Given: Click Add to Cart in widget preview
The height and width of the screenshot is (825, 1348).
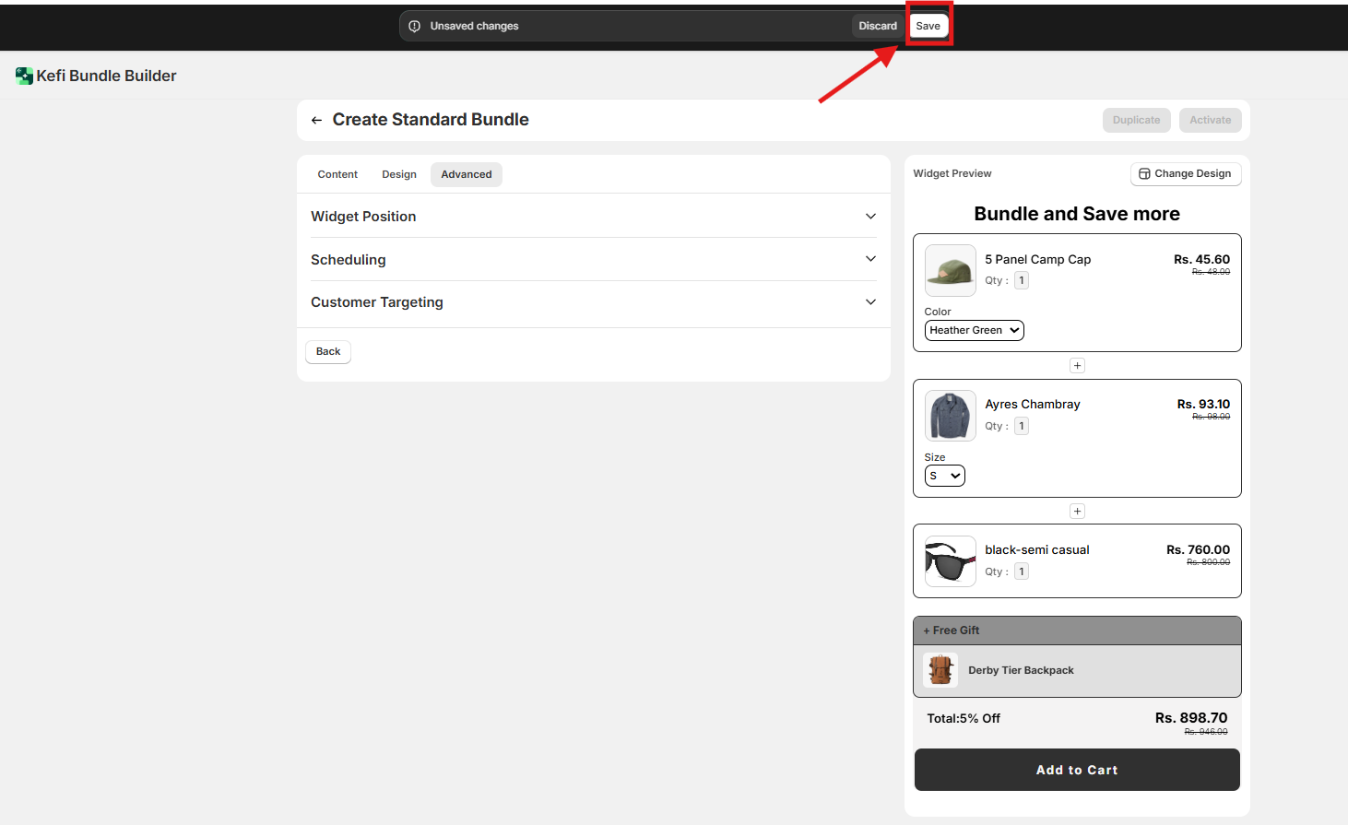Looking at the screenshot, I should [1076, 770].
